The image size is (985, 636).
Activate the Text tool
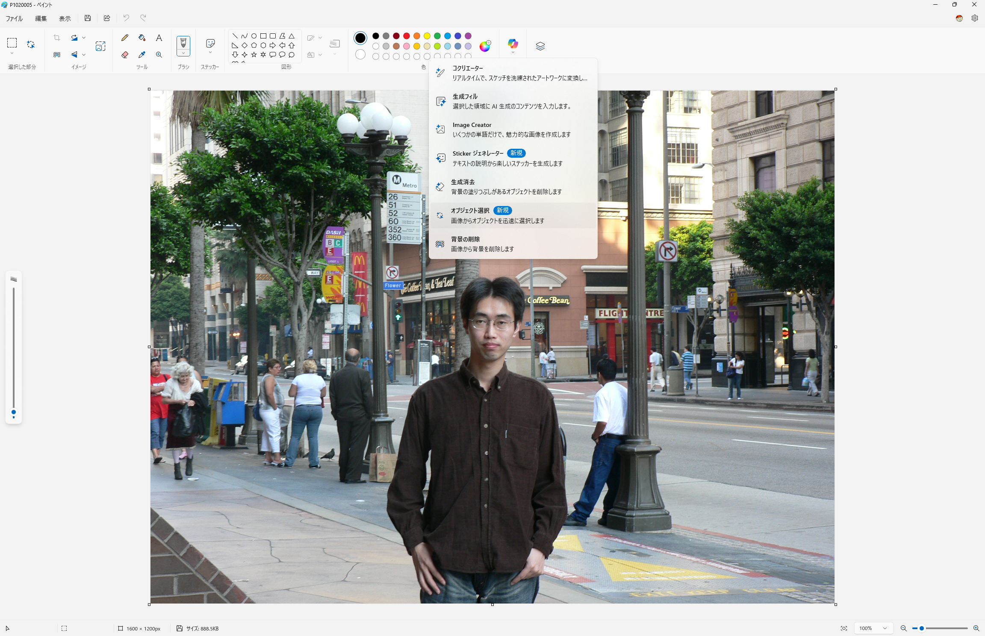coord(159,38)
